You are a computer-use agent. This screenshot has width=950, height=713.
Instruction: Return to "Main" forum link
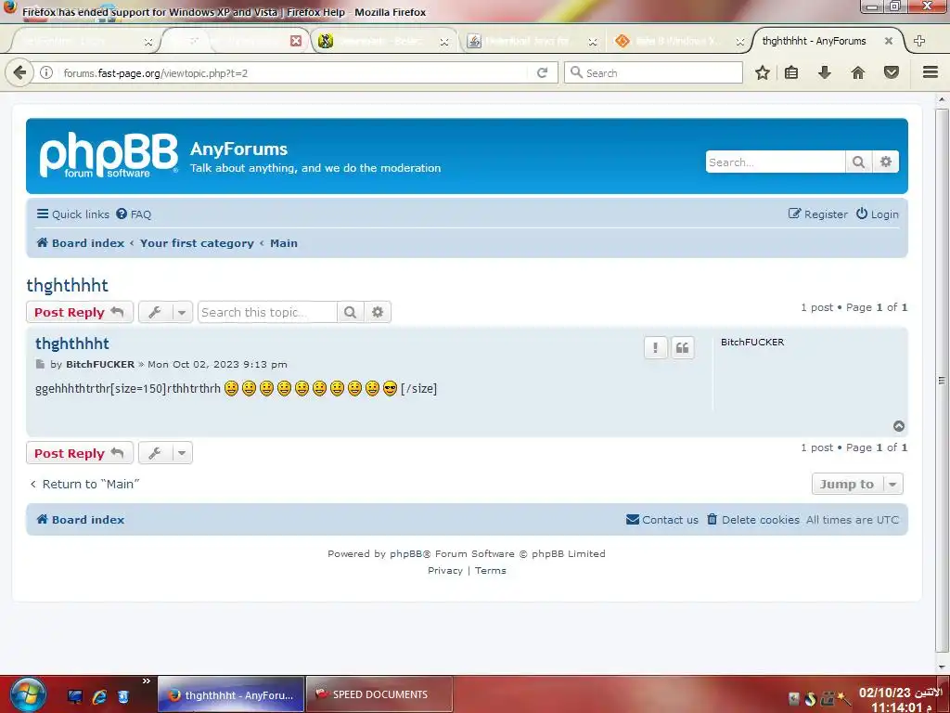[x=84, y=484]
